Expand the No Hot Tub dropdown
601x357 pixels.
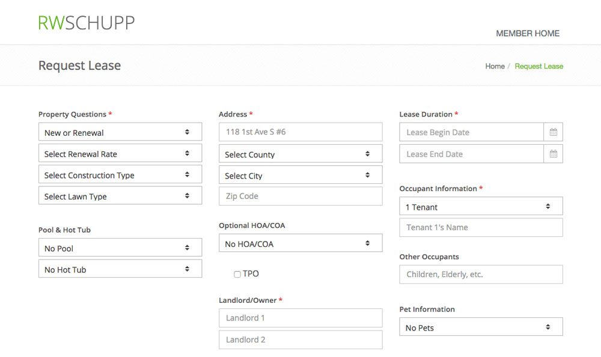point(120,269)
